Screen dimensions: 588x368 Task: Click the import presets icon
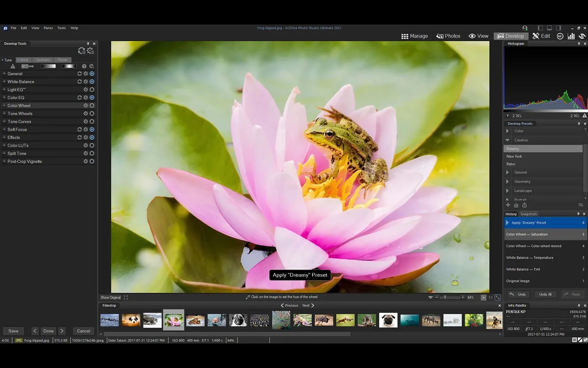pyautogui.click(x=516, y=205)
